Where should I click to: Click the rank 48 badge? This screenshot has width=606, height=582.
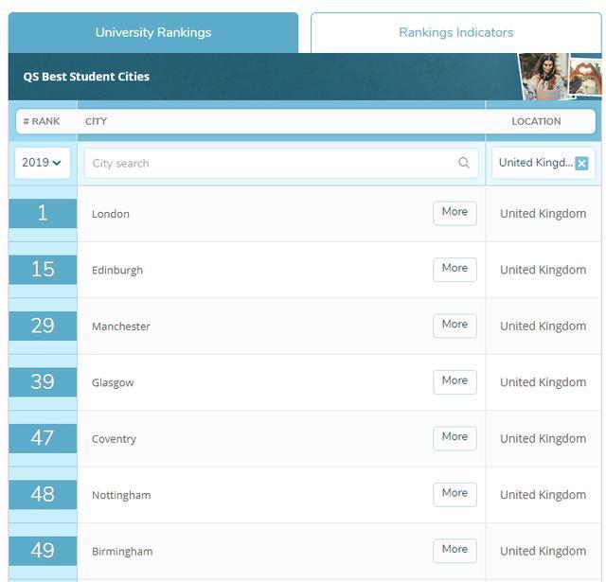(x=43, y=495)
